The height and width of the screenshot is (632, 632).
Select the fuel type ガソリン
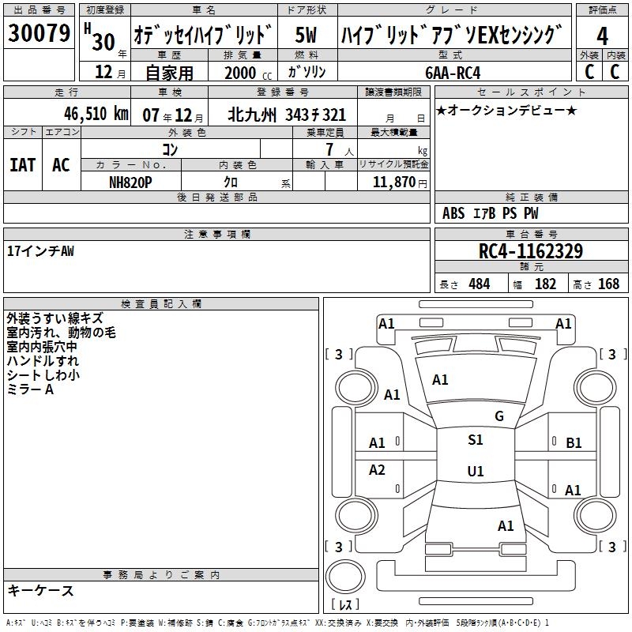coord(307,72)
